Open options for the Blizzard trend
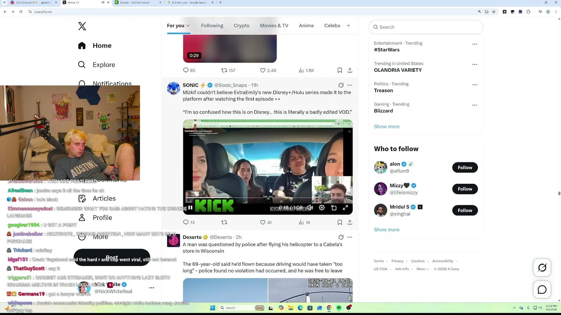Screen dimensions: 561x315 click(x=475, y=105)
